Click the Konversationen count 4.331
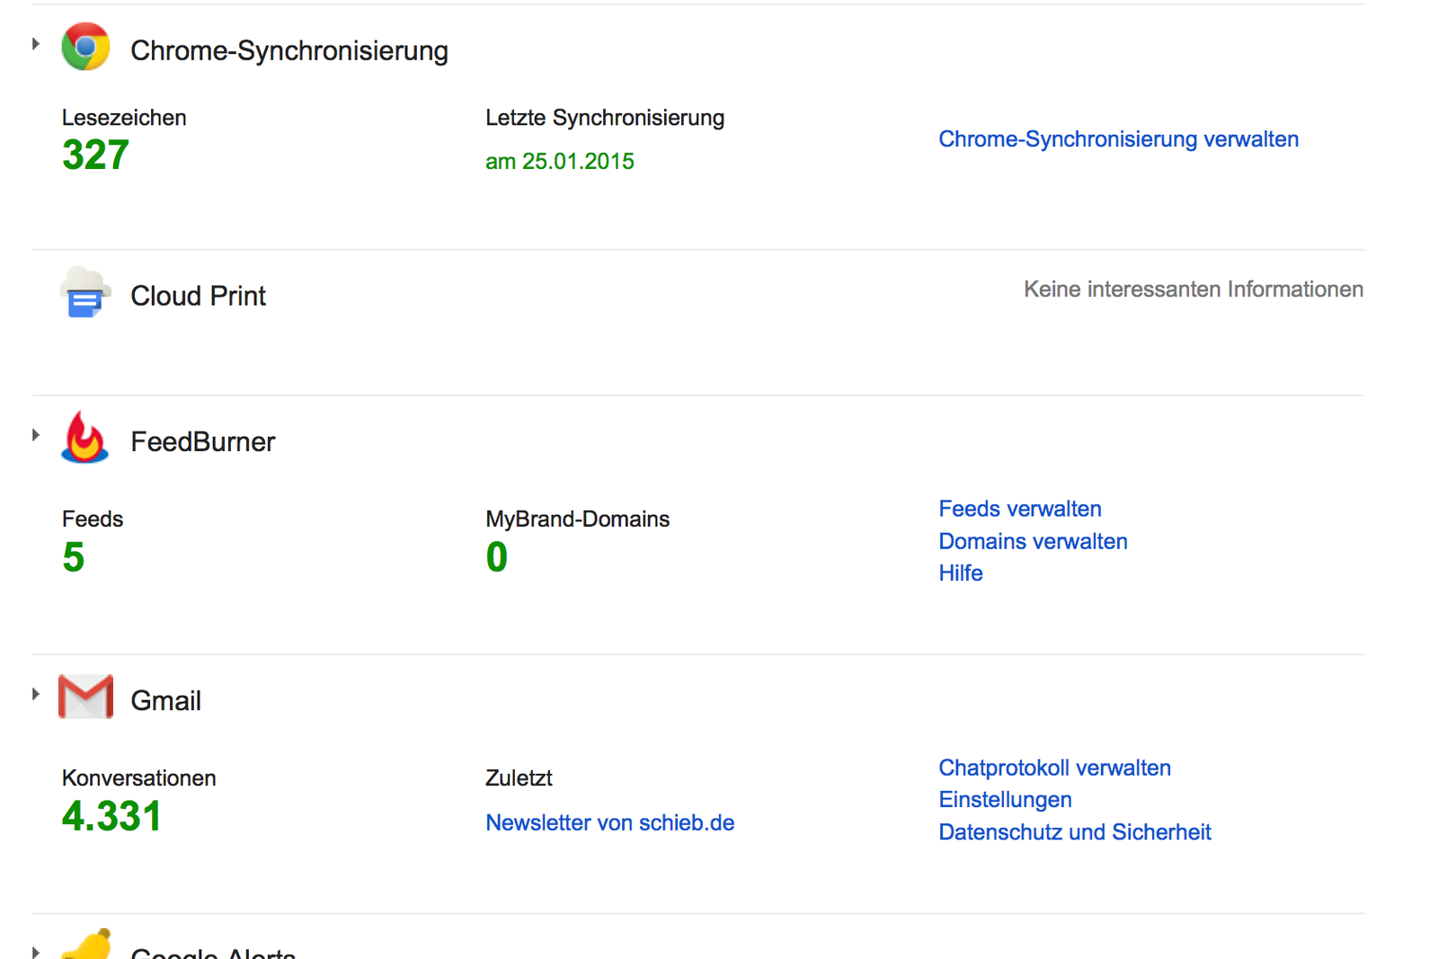The height and width of the screenshot is (959, 1438). click(111, 816)
